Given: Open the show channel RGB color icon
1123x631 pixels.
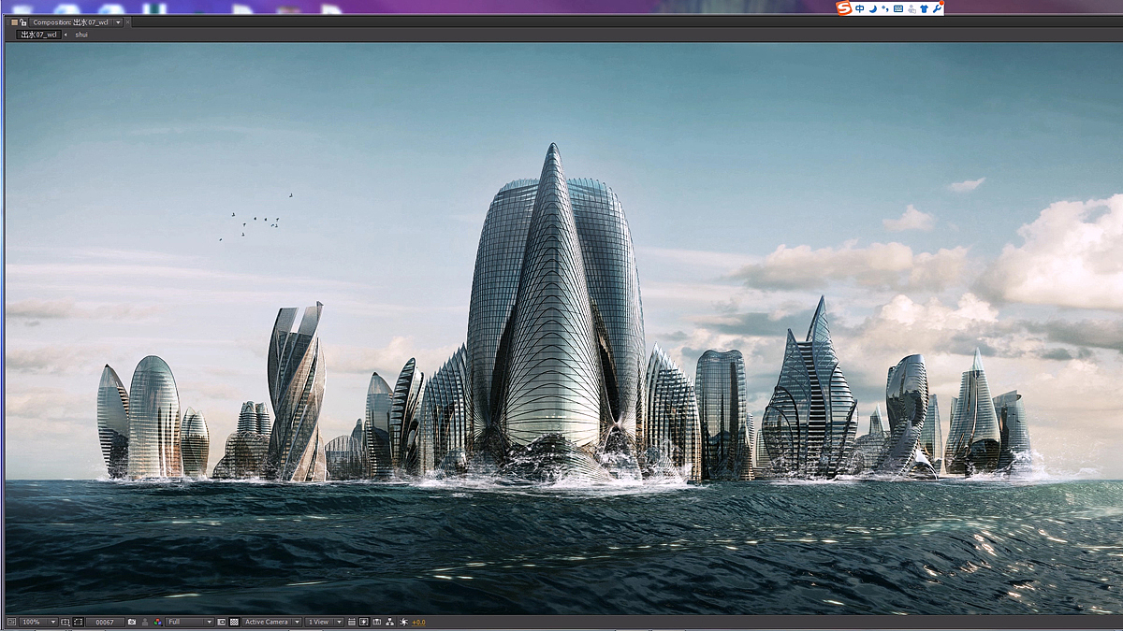Looking at the screenshot, I should 157,622.
